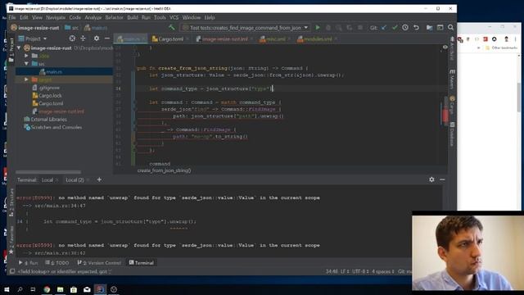Open the Tools menu

click(160, 17)
